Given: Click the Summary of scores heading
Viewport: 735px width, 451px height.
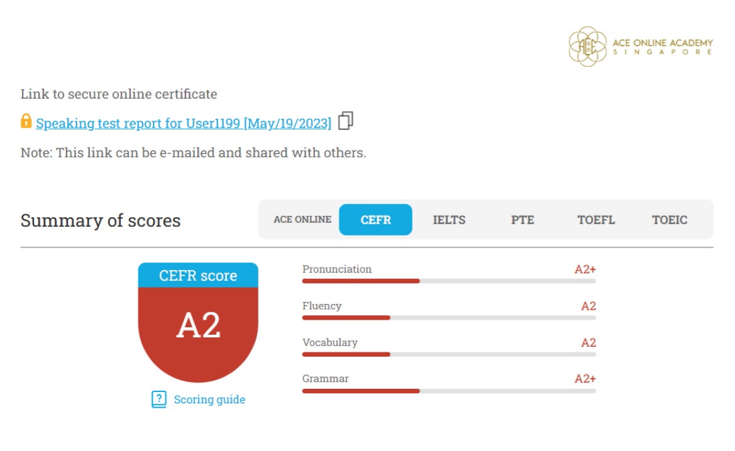Looking at the screenshot, I should click(x=101, y=220).
